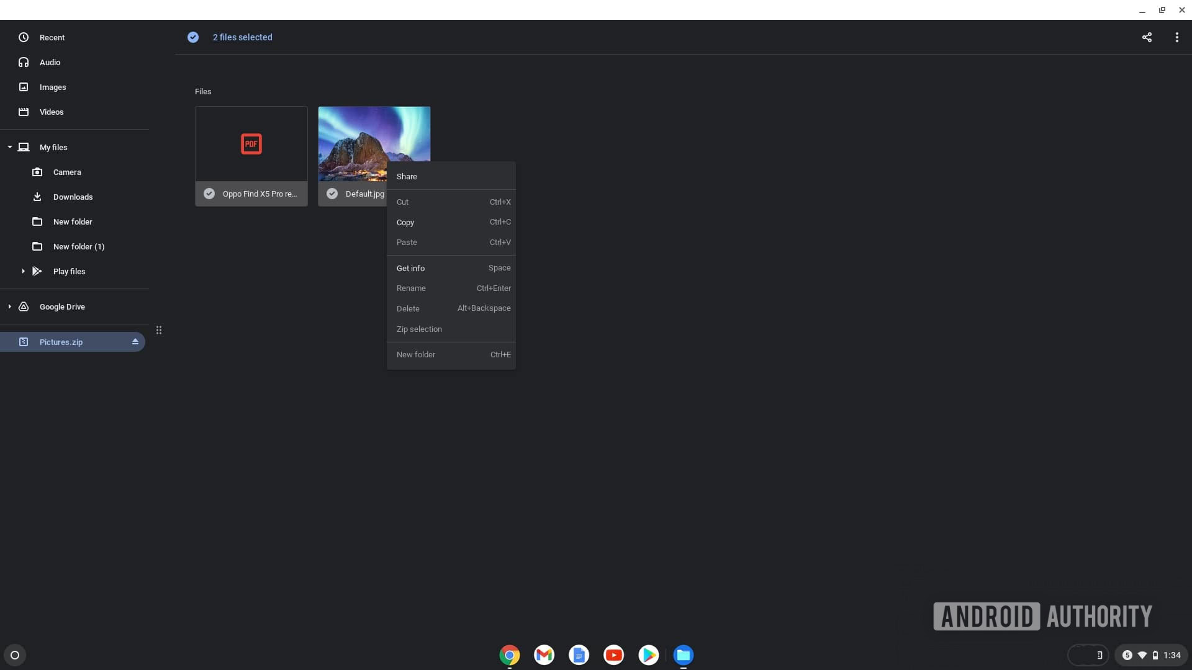Expand the My files section
This screenshot has height=670, width=1192.
click(x=9, y=147)
